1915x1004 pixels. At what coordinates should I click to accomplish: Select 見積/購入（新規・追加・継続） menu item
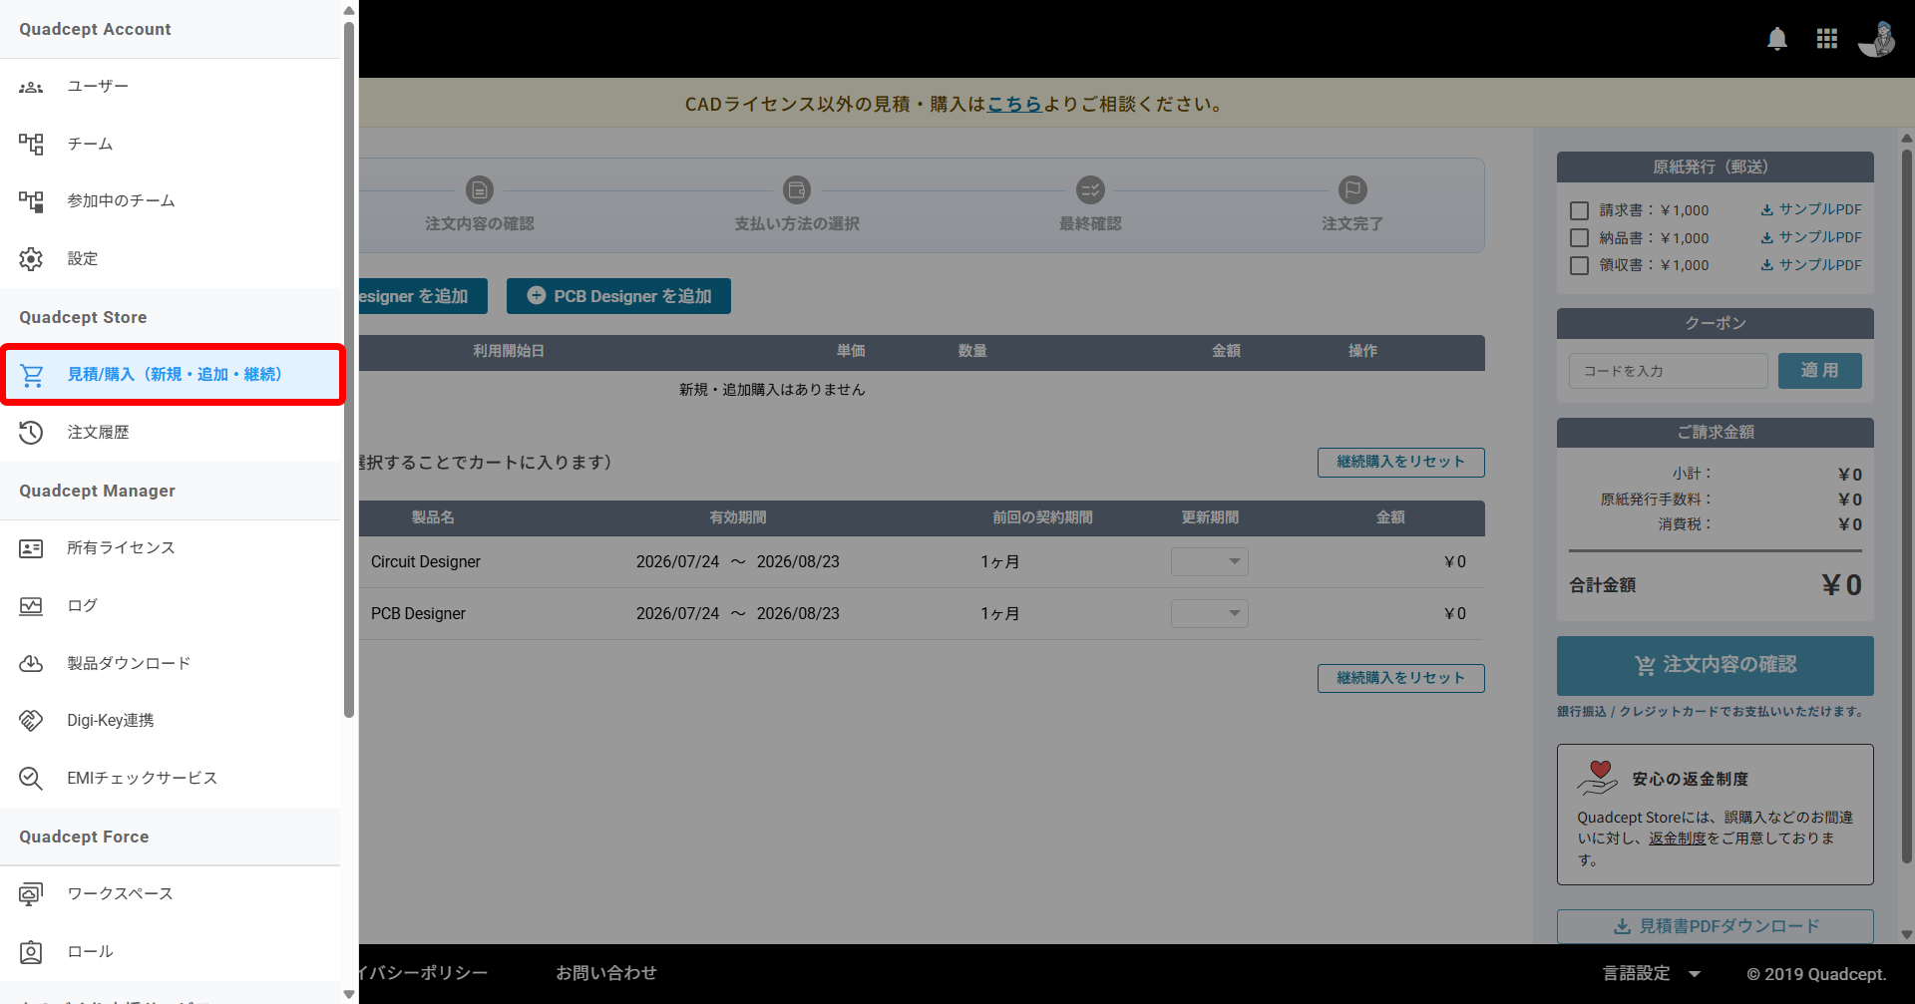tap(173, 375)
